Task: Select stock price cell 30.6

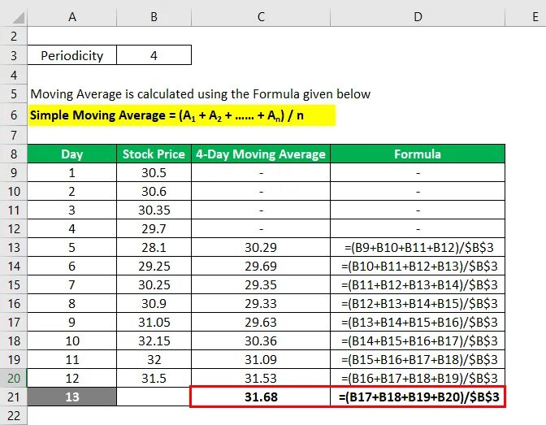Action: point(154,191)
